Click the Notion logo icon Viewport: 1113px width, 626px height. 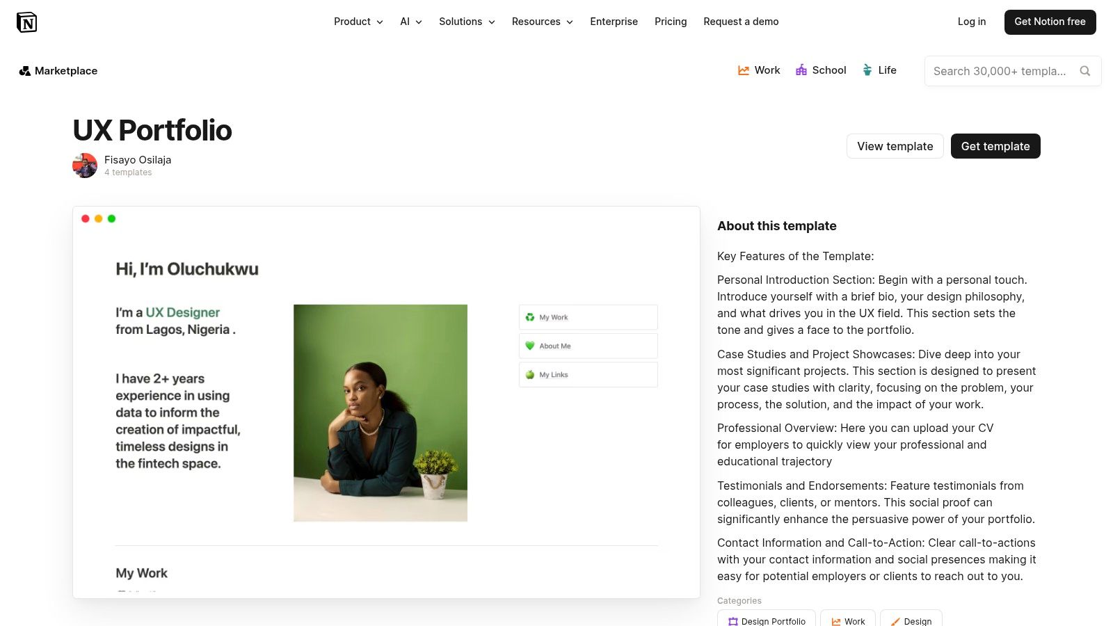(26, 22)
